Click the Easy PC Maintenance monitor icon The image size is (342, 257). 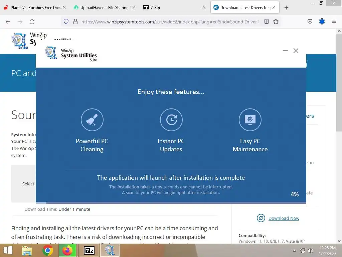(x=250, y=120)
